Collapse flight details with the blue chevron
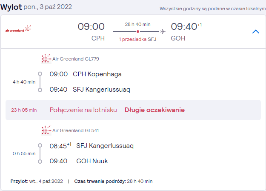This screenshot has width=266, height=191. point(256,32)
